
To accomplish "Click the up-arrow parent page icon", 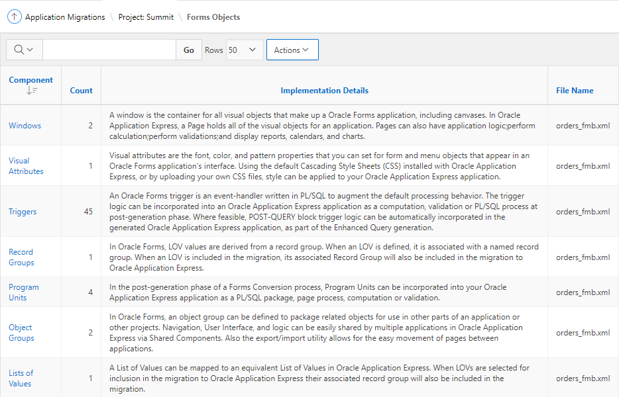I will [x=14, y=17].
